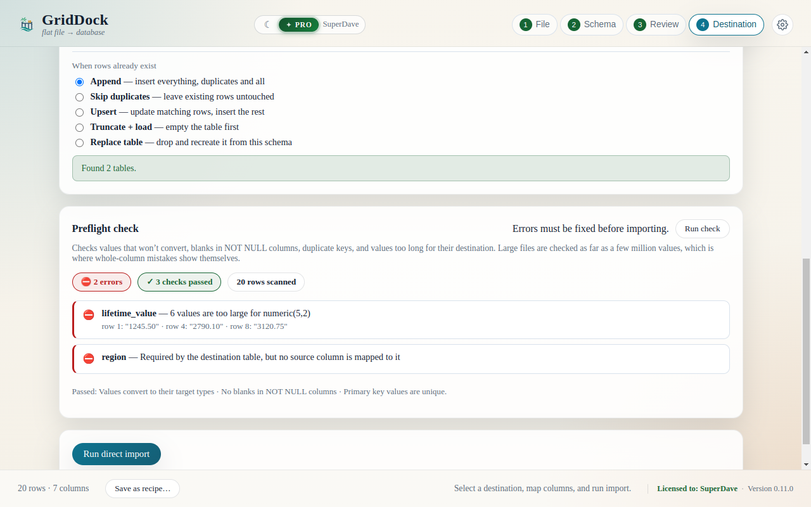
Task: Open step 4 Destination tab
Action: click(726, 25)
